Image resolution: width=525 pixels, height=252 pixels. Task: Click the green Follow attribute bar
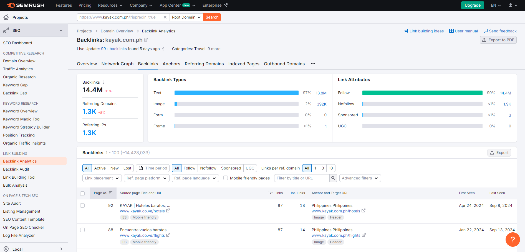422,93
